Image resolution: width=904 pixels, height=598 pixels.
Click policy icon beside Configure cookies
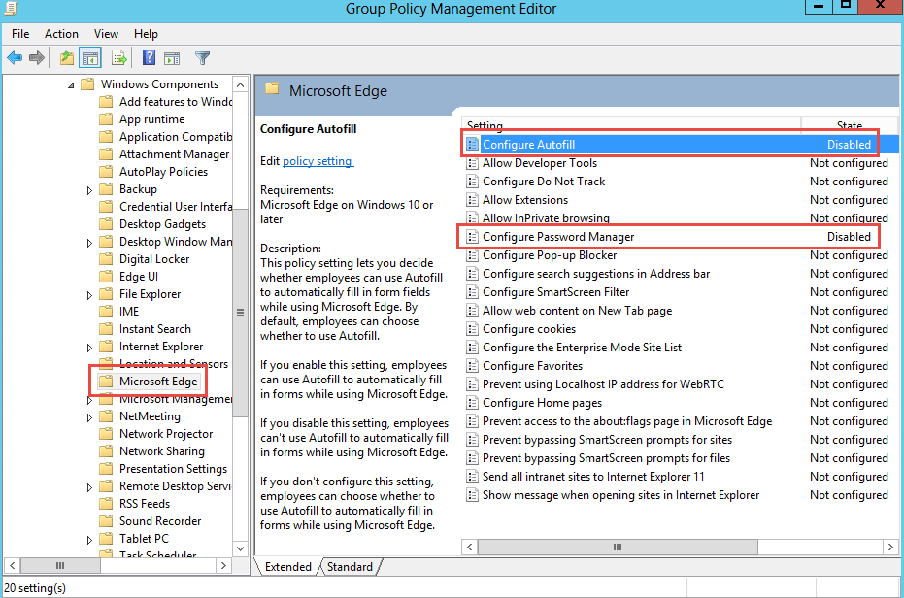pos(472,329)
